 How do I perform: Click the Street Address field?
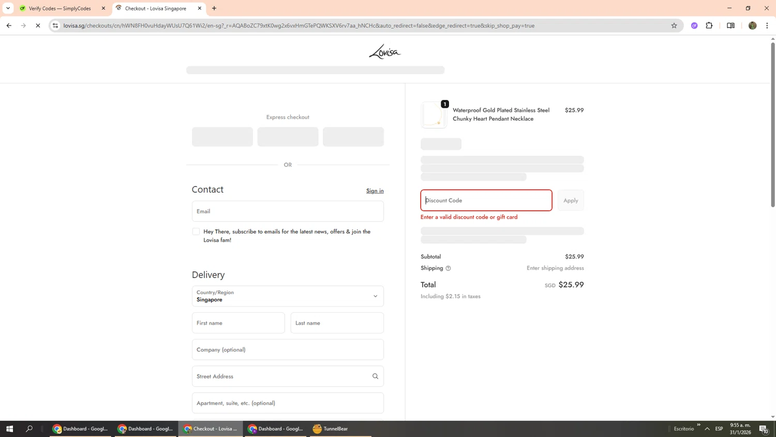pyautogui.click(x=288, y=376)
